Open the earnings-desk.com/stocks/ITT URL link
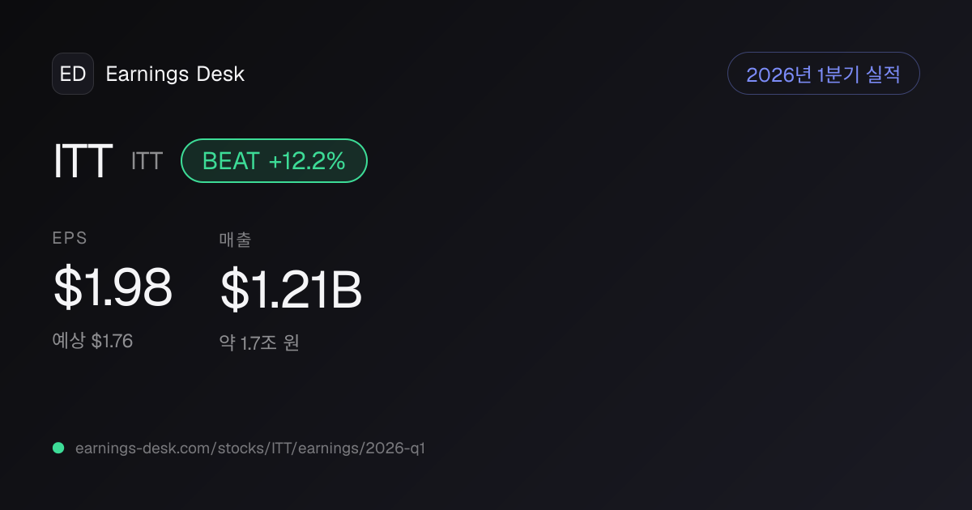Image resolution: width=972 pixels, height=510 pixels. [249, 448]
